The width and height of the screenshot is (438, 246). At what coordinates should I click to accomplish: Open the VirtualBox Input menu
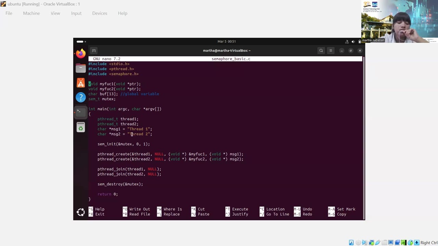(76, 13)
